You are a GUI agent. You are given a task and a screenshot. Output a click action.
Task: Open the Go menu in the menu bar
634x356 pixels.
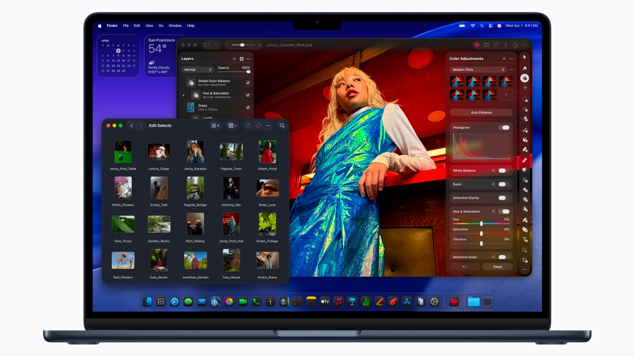click(161, 25)
